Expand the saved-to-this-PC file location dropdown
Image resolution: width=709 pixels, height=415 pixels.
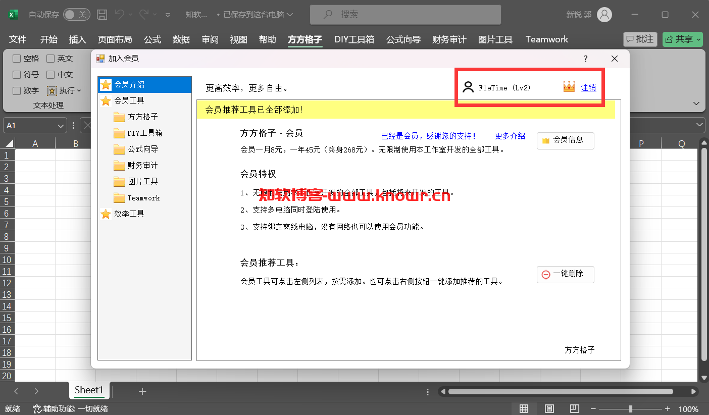coord(290,15)
